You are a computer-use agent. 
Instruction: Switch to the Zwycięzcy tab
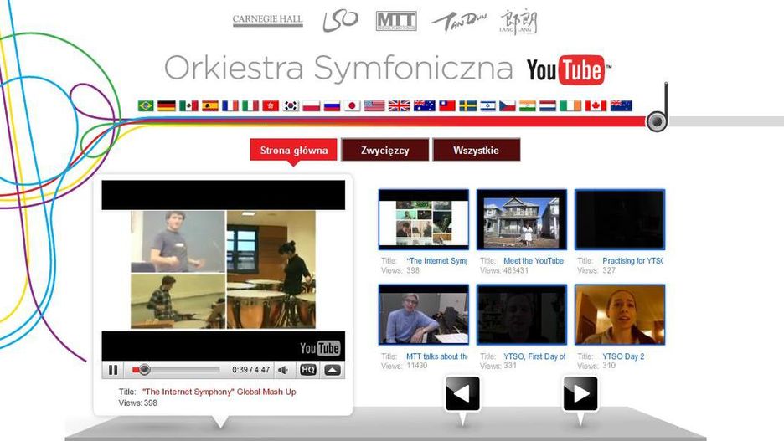click(x=385, y=150)
